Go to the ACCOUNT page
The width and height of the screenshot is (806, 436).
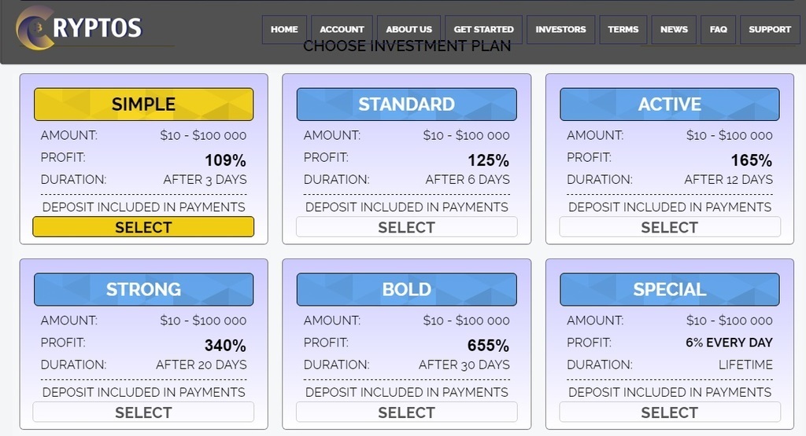pos(342,29)
